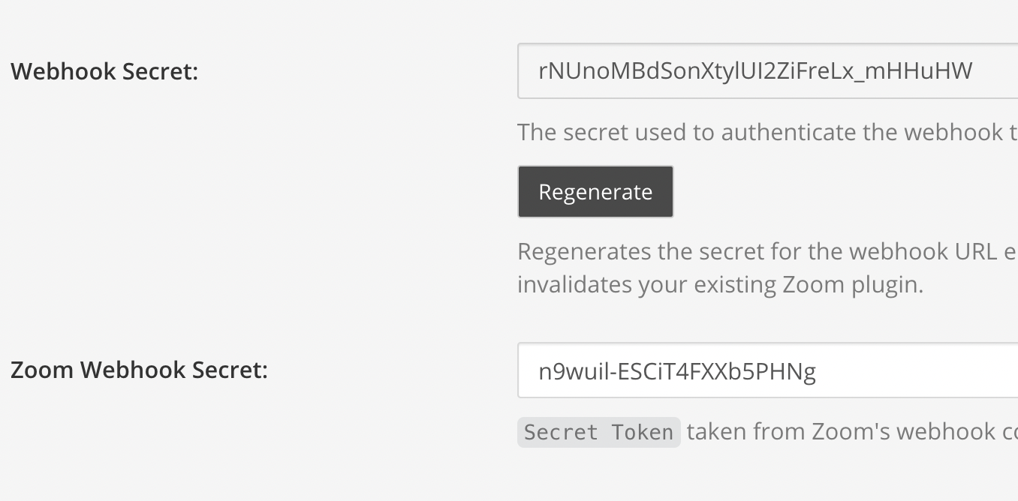1018x501 pixels.
Task: Click the line "invalidates your existing Zoom plugin."
Action: click(720, 285)
